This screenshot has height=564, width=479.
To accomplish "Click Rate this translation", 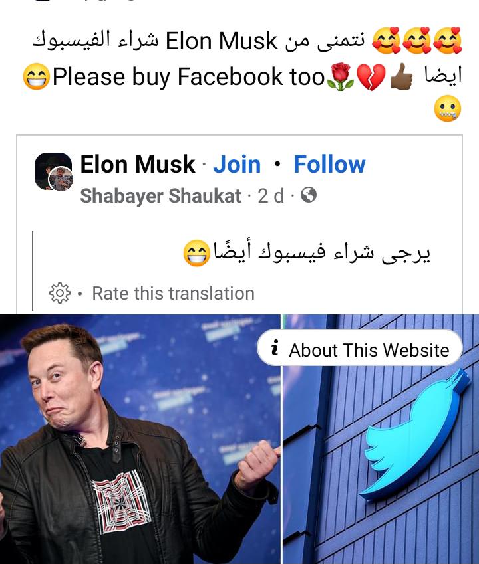I will click(x=173, y=293).
